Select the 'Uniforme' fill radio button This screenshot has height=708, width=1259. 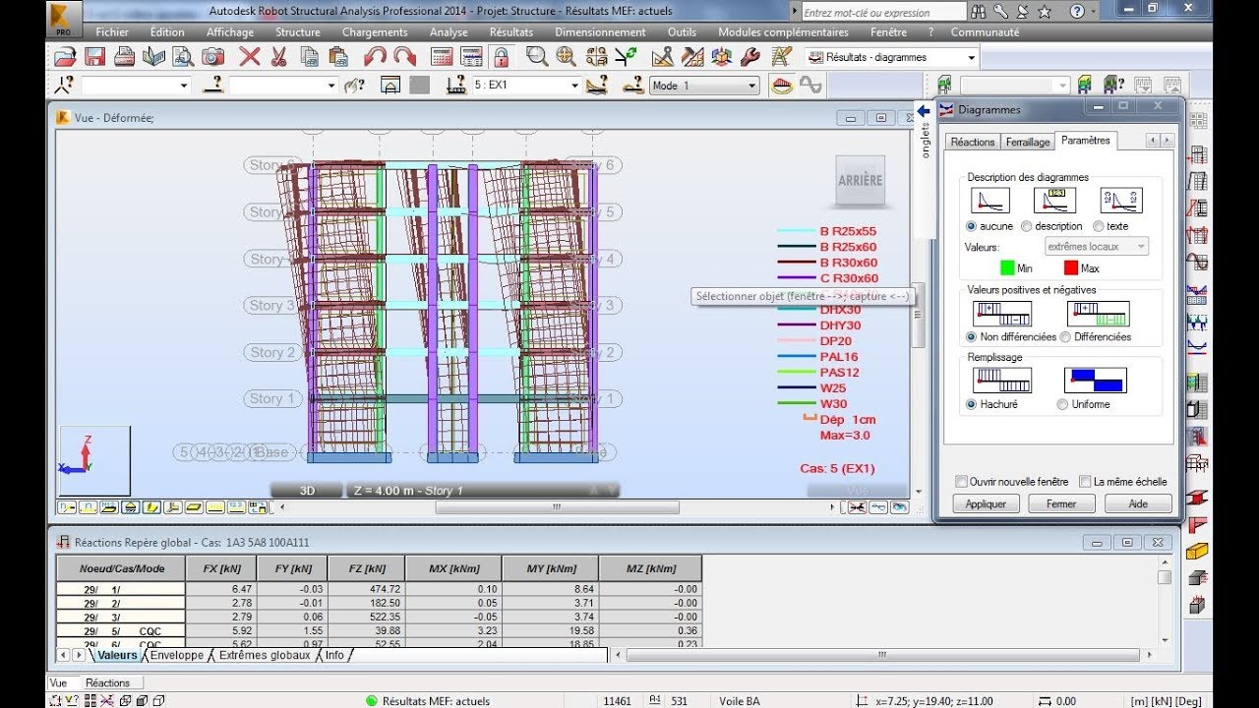[x=1062, y=404]
